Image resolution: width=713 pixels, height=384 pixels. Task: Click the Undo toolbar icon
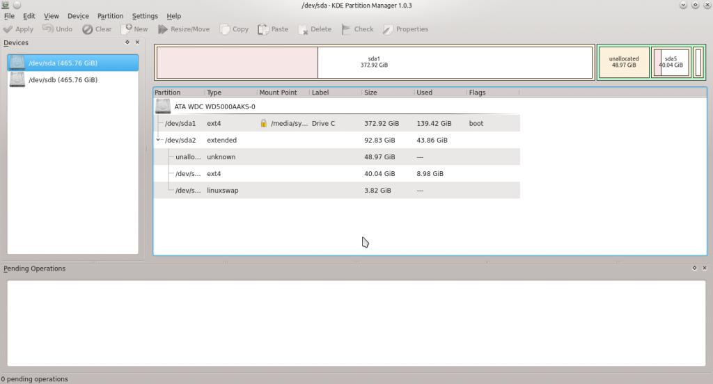[x=48, y=29]
